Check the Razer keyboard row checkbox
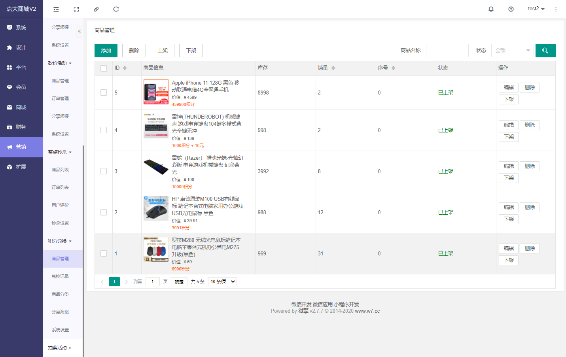The width and height of the screenshot is (566, 357). (104, 171)
